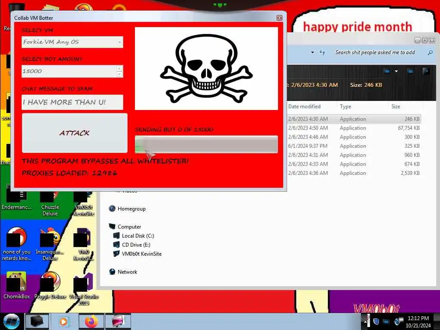
Task: Select the file sized 2,539 KB
Action: 354,173
